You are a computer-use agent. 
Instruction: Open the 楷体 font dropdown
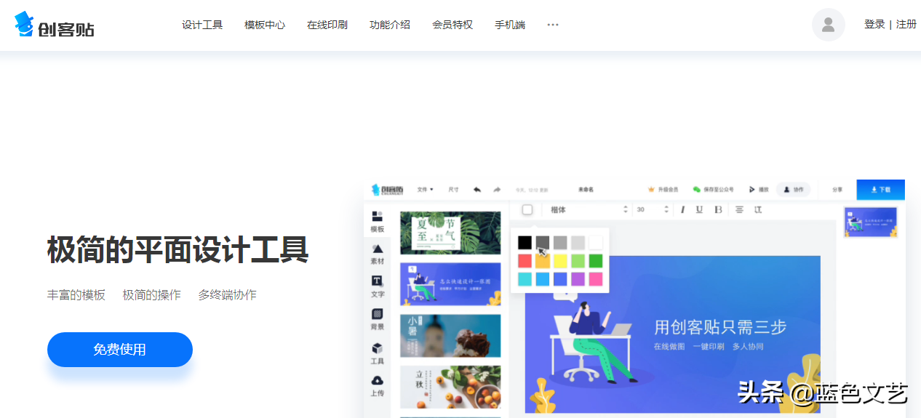[x=589, y=209]
